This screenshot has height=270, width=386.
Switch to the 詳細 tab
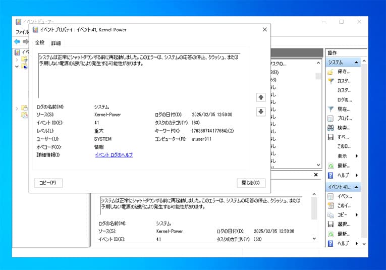click(56, 43)
